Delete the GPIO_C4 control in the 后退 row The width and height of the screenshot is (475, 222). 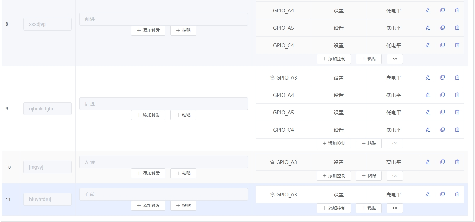point(457,130)
